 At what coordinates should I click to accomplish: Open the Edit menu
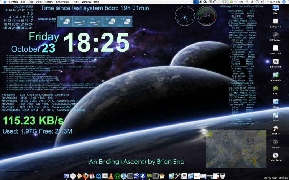pyautogui.click(x=31, y=2)
